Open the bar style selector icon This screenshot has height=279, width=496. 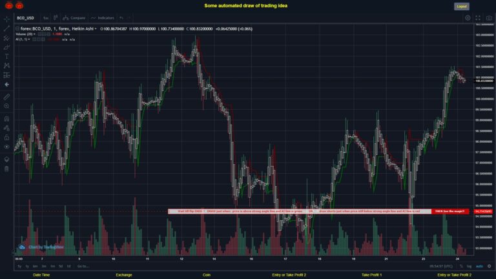point(56,17)
